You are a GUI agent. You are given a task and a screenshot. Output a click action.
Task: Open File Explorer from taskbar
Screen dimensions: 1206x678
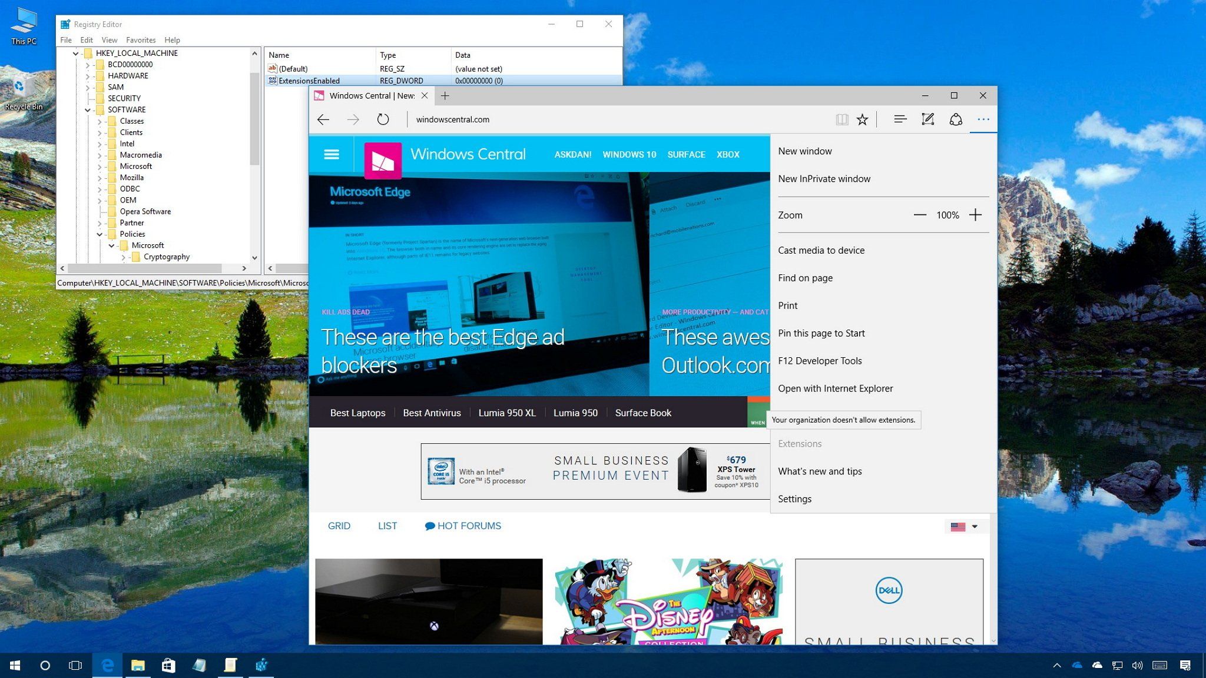[x=138, y=665]
